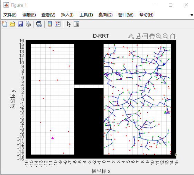Save the figure with the floppy disk icon
Screen dimensions: 194x175
coord(20,24)
